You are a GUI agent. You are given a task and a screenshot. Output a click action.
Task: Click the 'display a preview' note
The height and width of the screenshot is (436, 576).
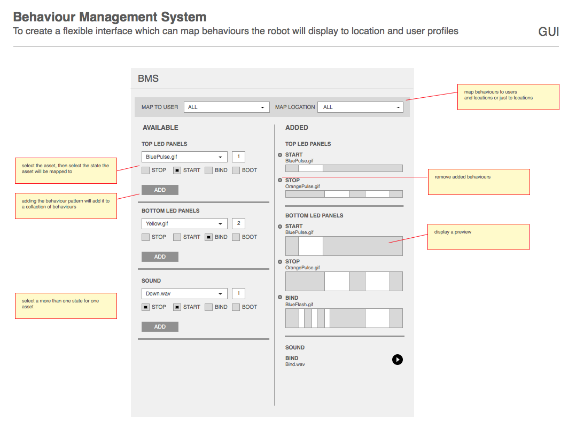point(478,237)
